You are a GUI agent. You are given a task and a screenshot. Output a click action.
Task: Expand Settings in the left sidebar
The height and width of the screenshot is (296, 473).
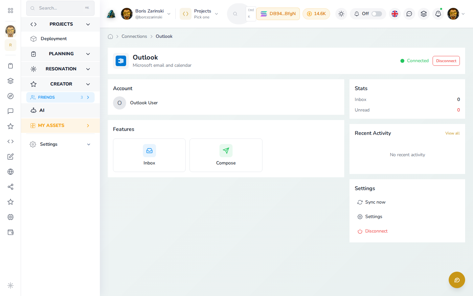pyautogui.click(x=60, y=144)
